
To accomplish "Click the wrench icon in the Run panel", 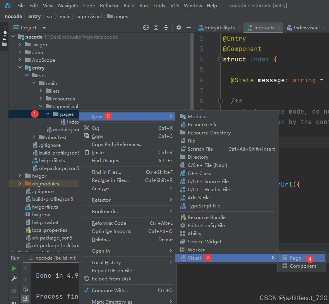I will [x=14, y=279].
